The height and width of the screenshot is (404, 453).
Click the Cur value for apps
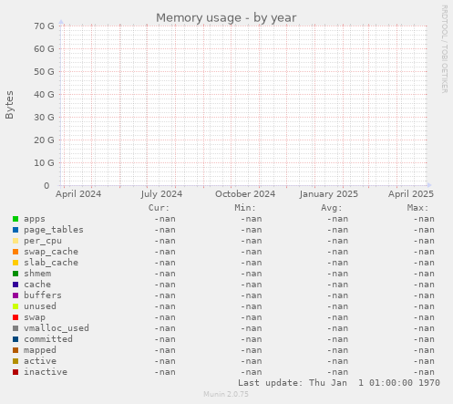coord(165,219)
